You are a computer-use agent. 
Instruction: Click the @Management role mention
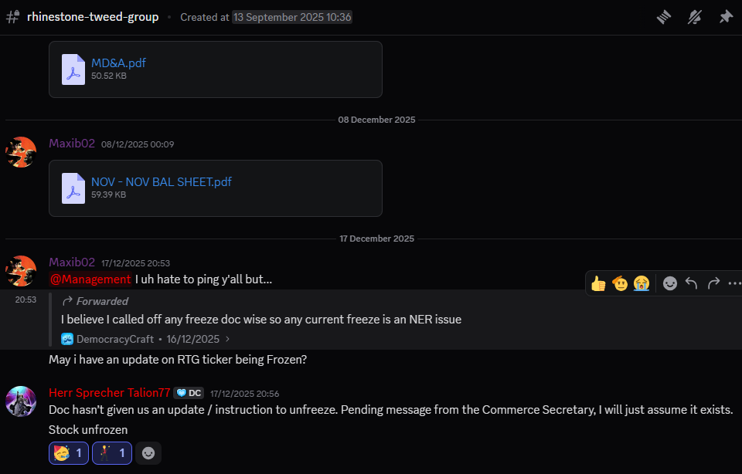(x=90, y=279)
